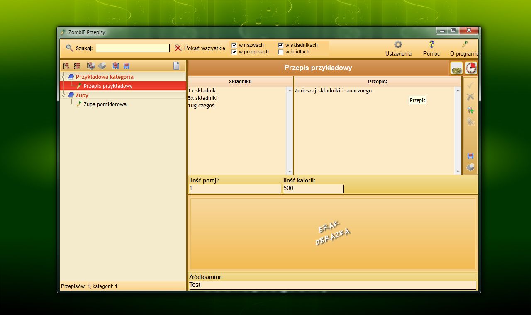
Task: Click the save tree to disk icon
Action: point(115,66)
